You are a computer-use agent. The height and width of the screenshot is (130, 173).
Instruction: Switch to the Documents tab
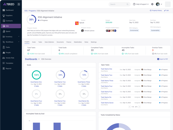point(60,42)
